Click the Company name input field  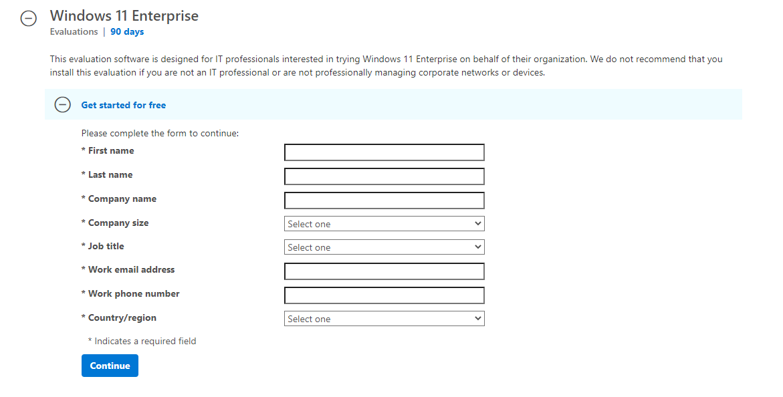click(x=384, y=200)
